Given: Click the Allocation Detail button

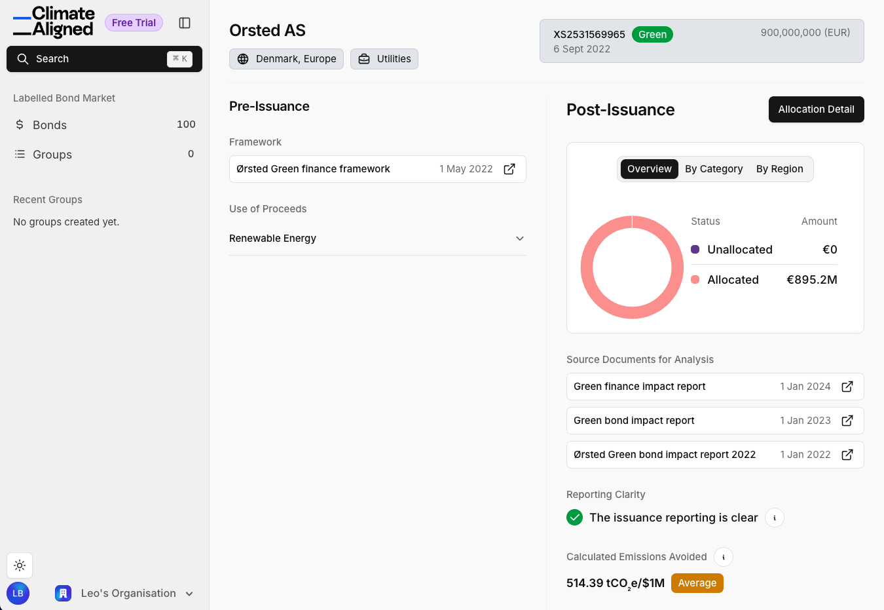Looking at the screenshot, I should click(816, 109).
